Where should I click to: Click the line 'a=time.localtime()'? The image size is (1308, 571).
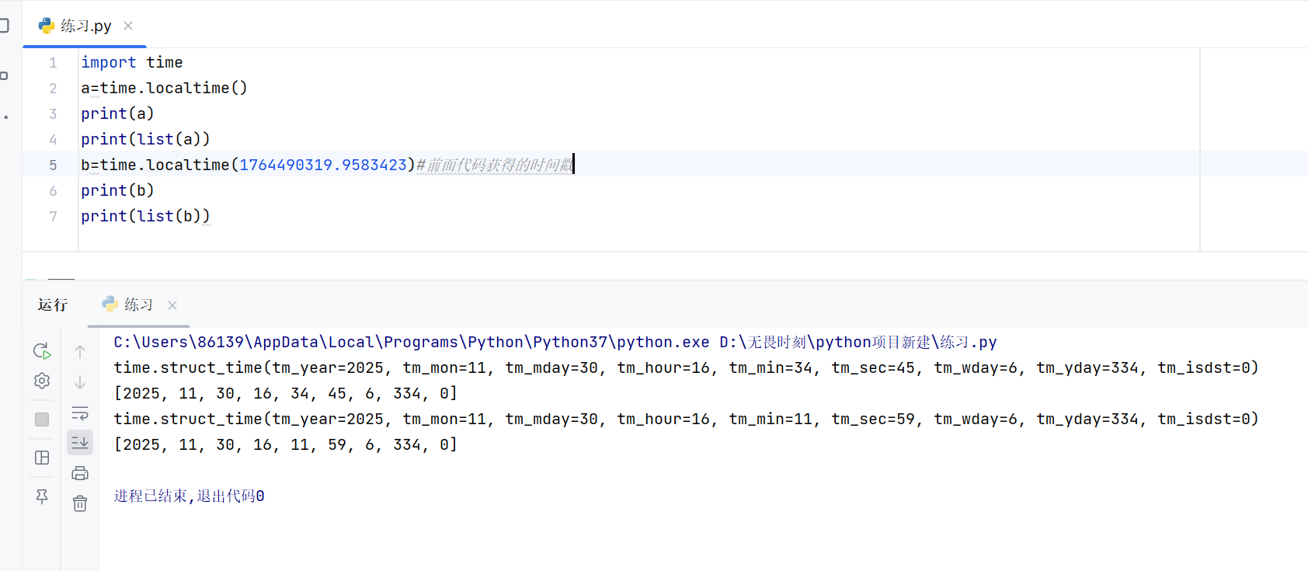(164, 88)
